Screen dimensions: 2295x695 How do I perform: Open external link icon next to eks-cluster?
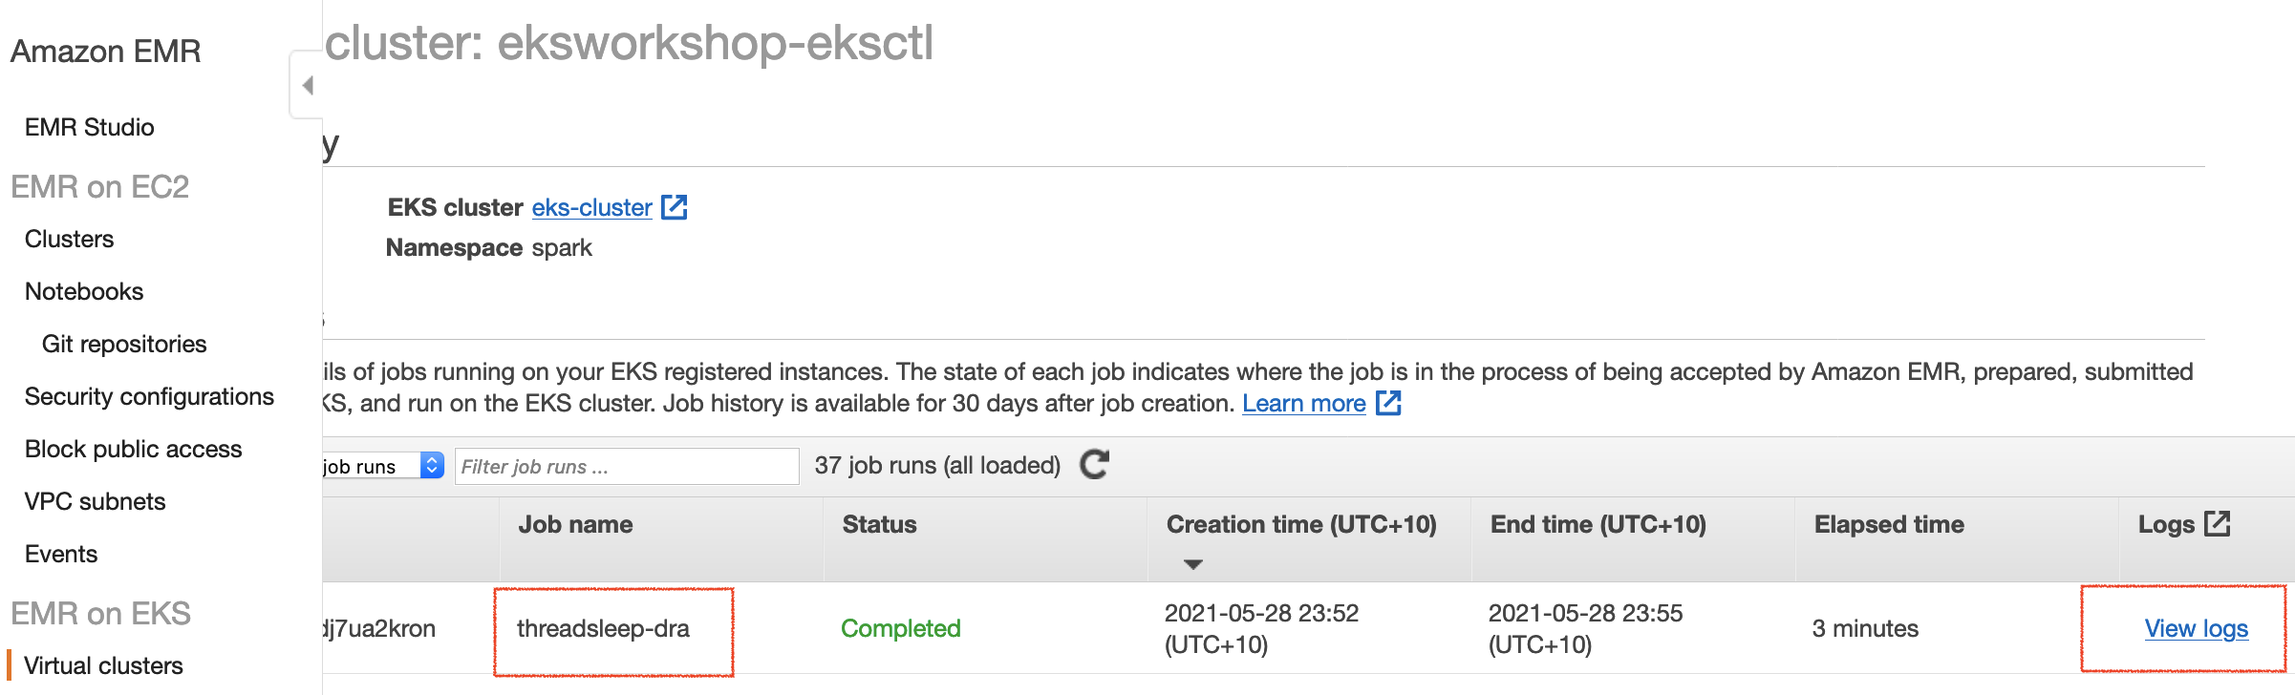(675, 207)
